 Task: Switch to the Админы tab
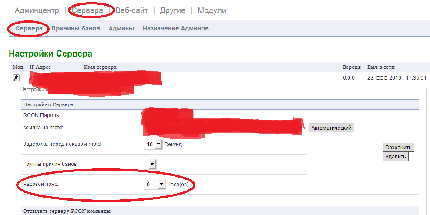(x=121, y=29)
